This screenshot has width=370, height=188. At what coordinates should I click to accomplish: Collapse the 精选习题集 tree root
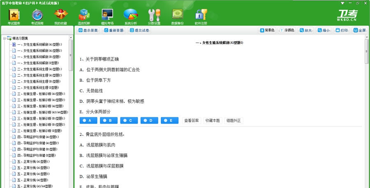[5, 38]
